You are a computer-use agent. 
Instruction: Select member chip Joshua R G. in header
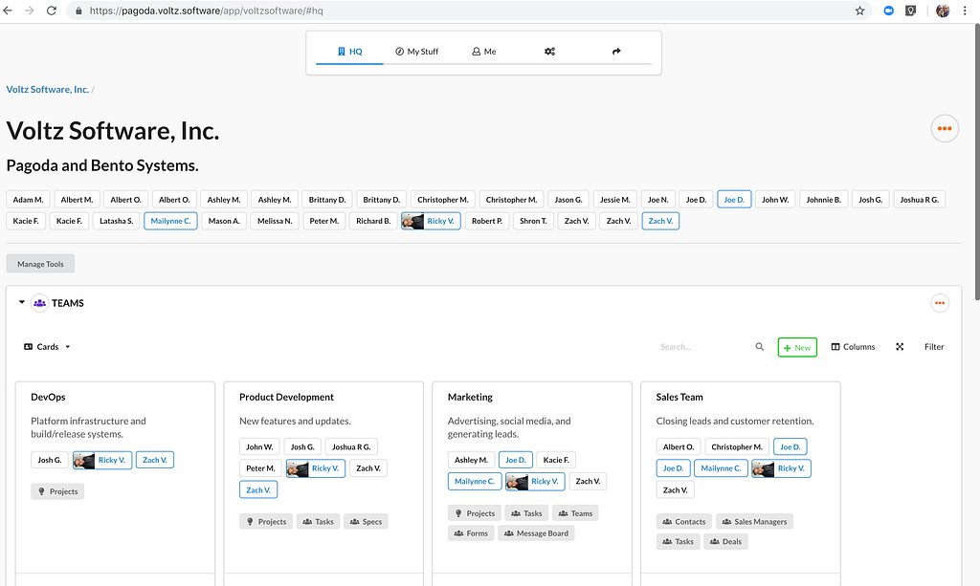pyautogui.click(x=920, y=200)
